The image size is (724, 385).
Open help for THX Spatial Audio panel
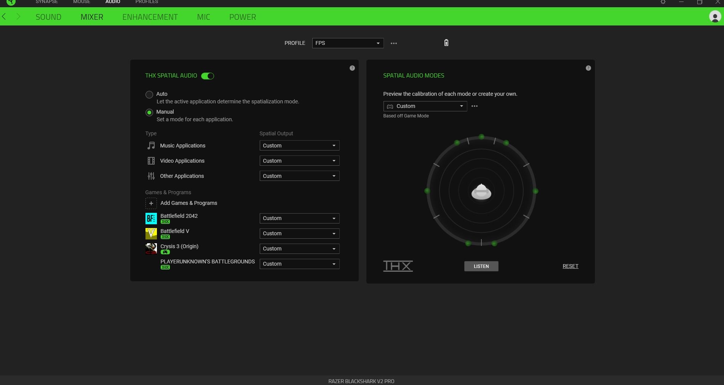click(352, 68)
